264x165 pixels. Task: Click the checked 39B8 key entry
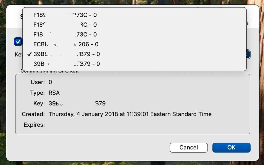pyautogui.click(x=67, y=54)
